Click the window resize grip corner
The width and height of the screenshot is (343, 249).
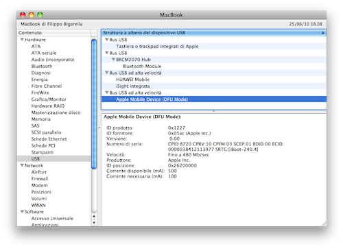coord(324,224)
